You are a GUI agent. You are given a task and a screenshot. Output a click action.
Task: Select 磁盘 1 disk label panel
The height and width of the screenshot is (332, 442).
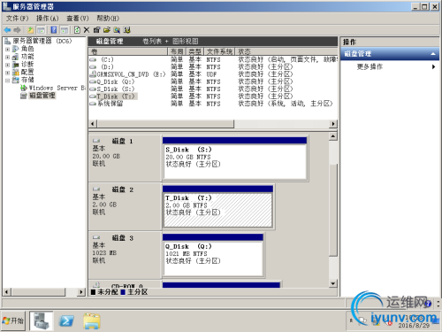click(x=125, y=158)
